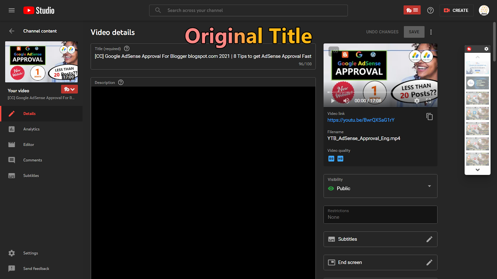Focus the channel search field

248,10
